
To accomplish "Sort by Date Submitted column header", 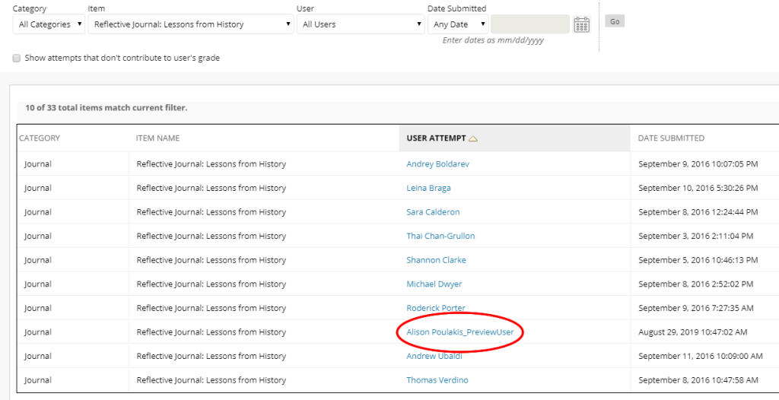I will [x=671, y=138].
